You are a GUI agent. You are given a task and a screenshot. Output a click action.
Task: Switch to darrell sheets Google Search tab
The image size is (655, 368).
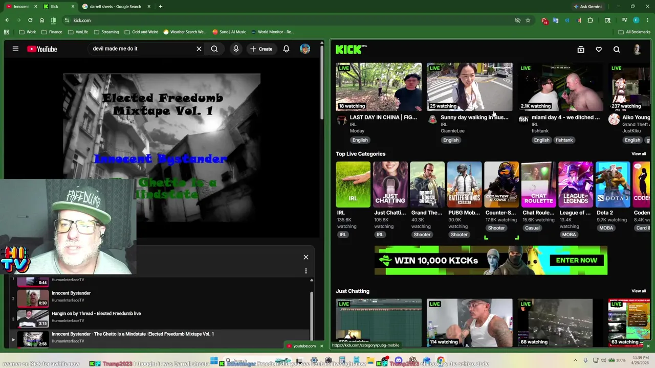tap(116, 7)
